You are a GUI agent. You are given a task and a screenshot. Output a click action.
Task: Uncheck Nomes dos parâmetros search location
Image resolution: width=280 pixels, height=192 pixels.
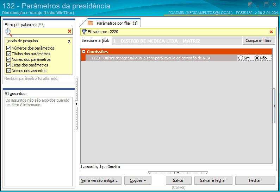(x=8, y=59)
